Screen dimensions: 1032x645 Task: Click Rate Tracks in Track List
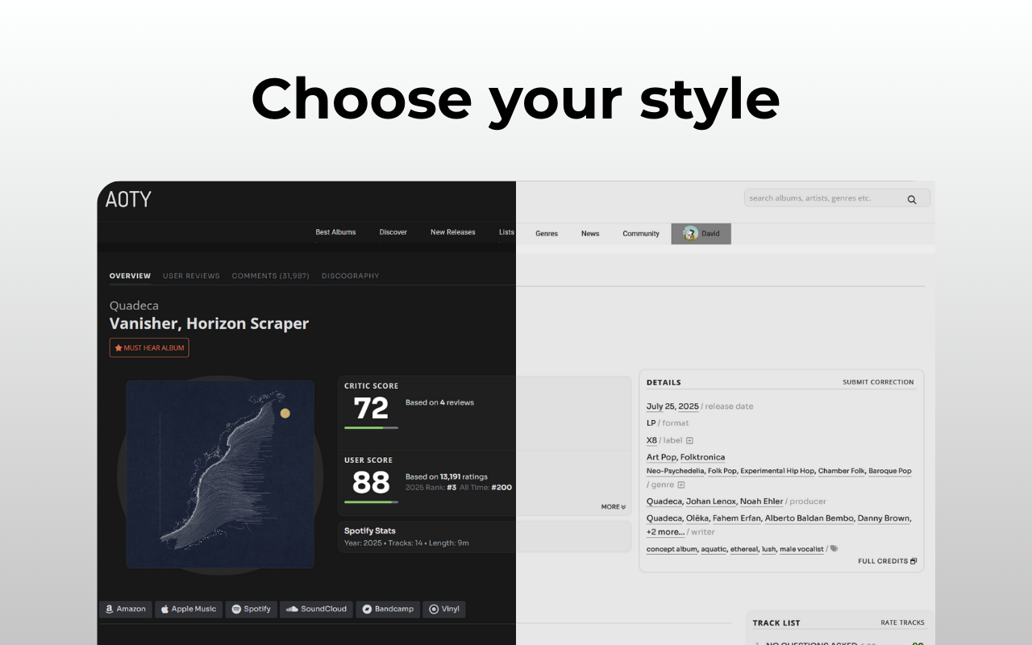[902, 622]
